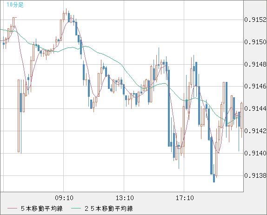Click the 17:10 time axis label
This screenshot has width=267, height=215.
coord(185,198)
